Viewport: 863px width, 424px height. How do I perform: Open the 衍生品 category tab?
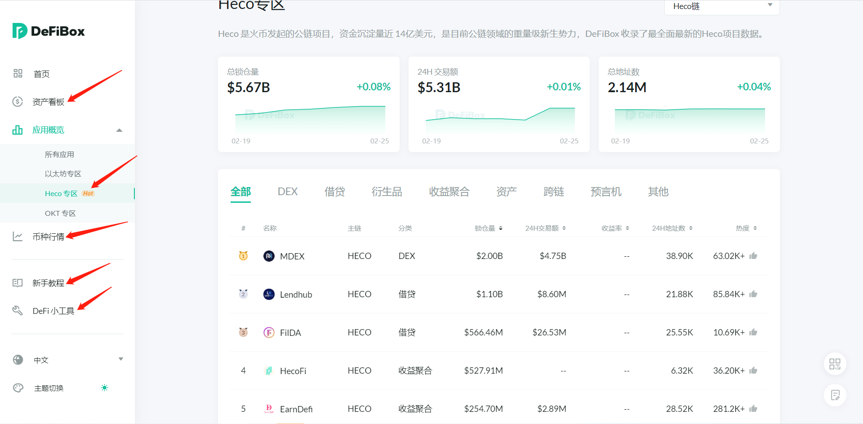tap(387, 192)
